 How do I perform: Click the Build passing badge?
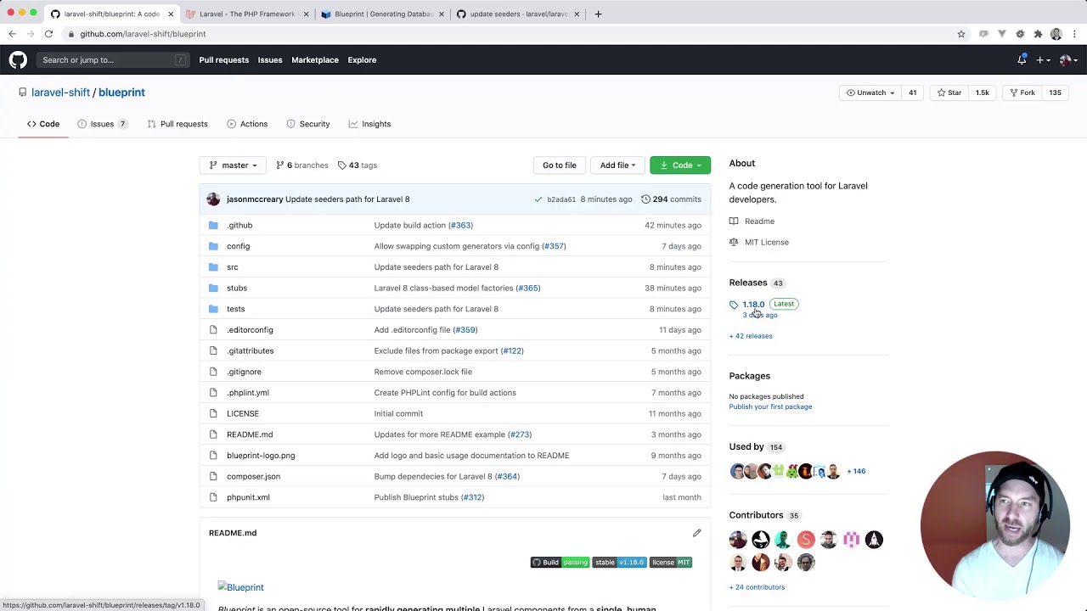560,562
